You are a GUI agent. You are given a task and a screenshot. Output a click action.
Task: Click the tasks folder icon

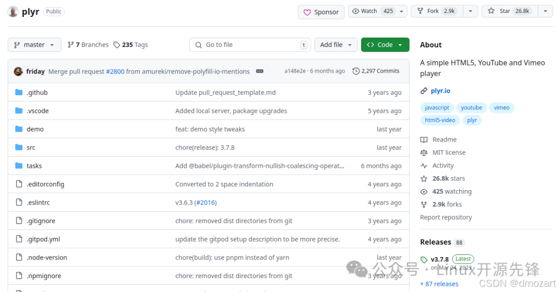pos(19,166)
